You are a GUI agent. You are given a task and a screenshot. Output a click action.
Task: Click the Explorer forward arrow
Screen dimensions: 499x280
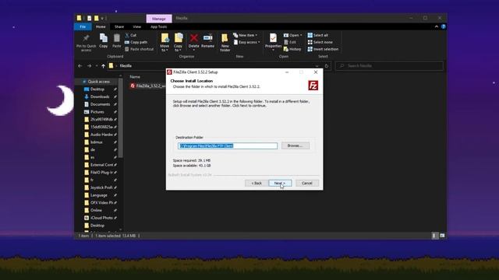point(90,65)
